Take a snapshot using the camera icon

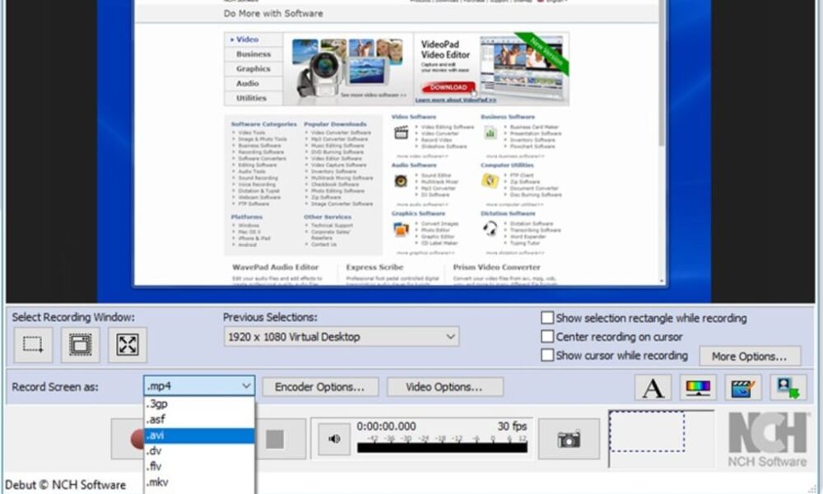click(x=570, y=439)
